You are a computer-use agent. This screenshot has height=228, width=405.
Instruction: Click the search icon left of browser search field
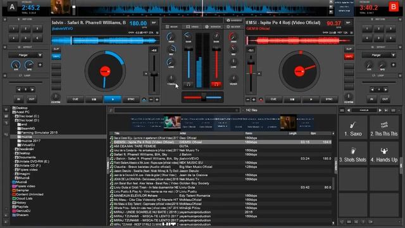tap(111, 110)
